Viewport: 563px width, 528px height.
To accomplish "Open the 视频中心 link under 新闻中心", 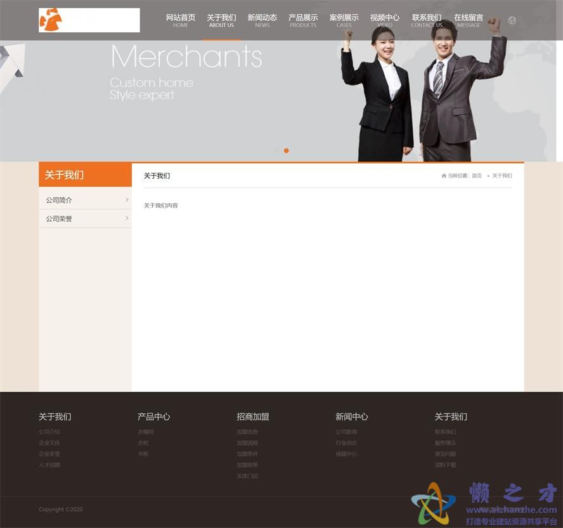I will pos(347,454).
